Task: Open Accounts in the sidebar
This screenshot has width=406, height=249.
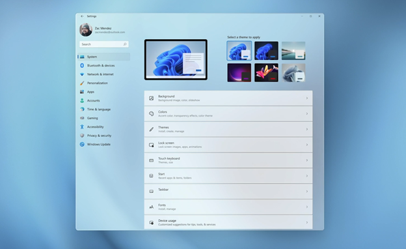Action: pos(103,100)
